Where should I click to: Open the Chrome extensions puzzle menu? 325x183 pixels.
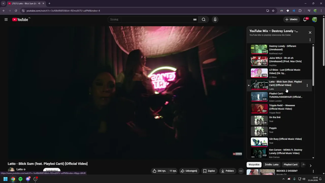click(300, 11)
